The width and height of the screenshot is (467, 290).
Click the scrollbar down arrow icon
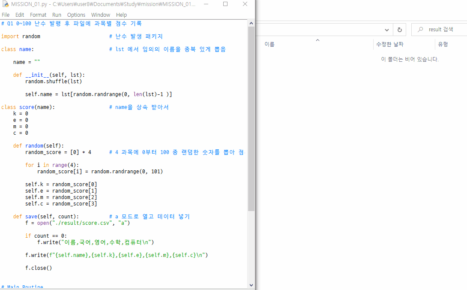(251, 285)
